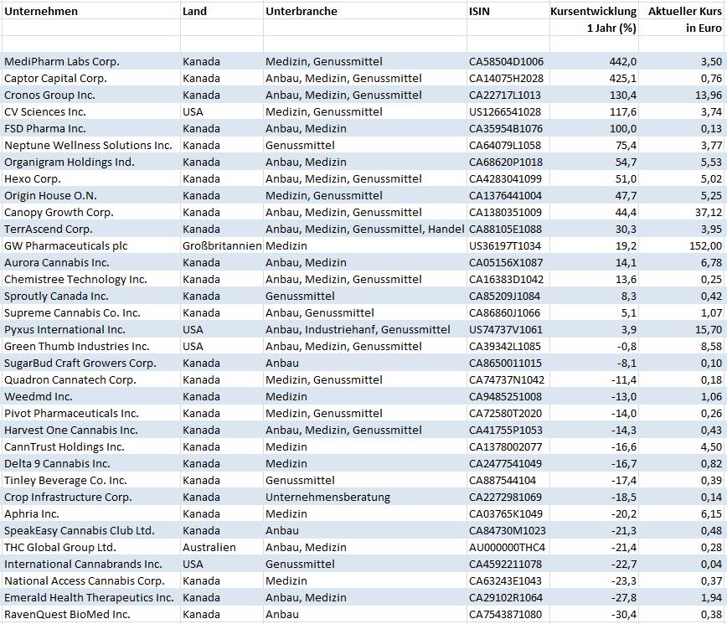
Task: Select the Crop Infrastructure Corp. cell
Action: click(x=90, y=497)
